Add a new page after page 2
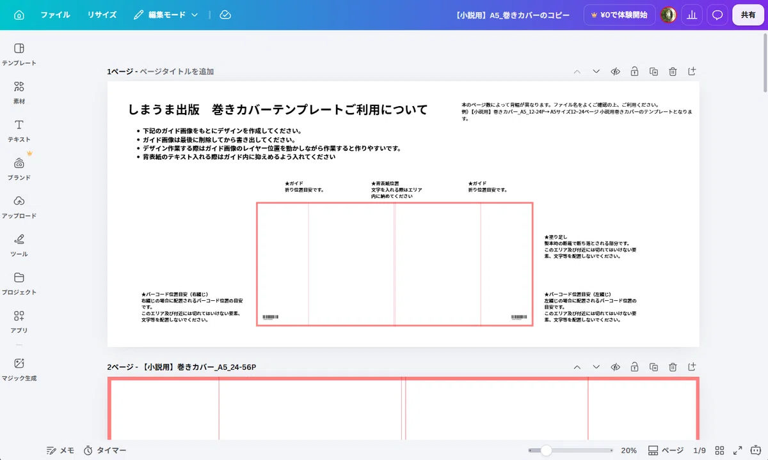The image size is (768, 460). tap(692, 367)
